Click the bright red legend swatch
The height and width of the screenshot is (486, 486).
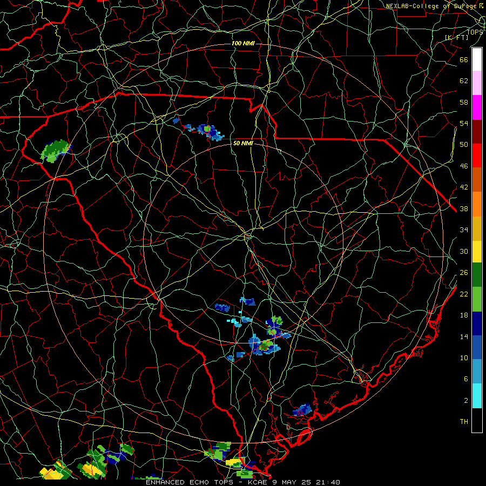pyautogui.click(x=477, y=156)
